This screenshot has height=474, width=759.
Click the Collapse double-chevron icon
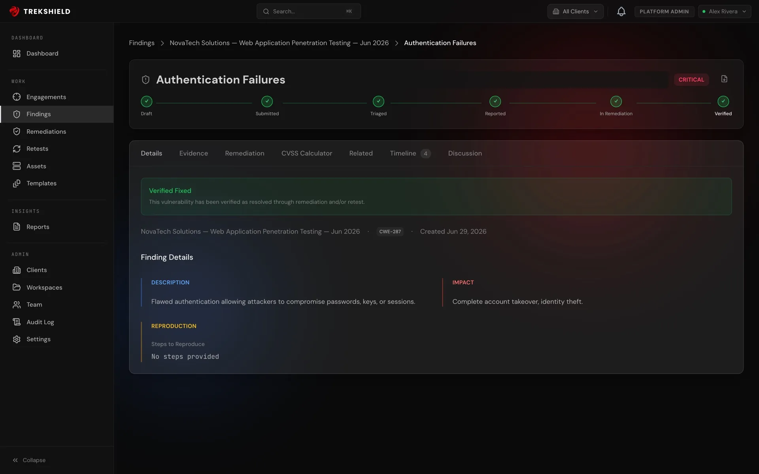click(15, 460)
